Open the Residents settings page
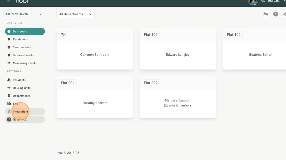This screenshot has height=160, width=286. (x=19, y=80)
